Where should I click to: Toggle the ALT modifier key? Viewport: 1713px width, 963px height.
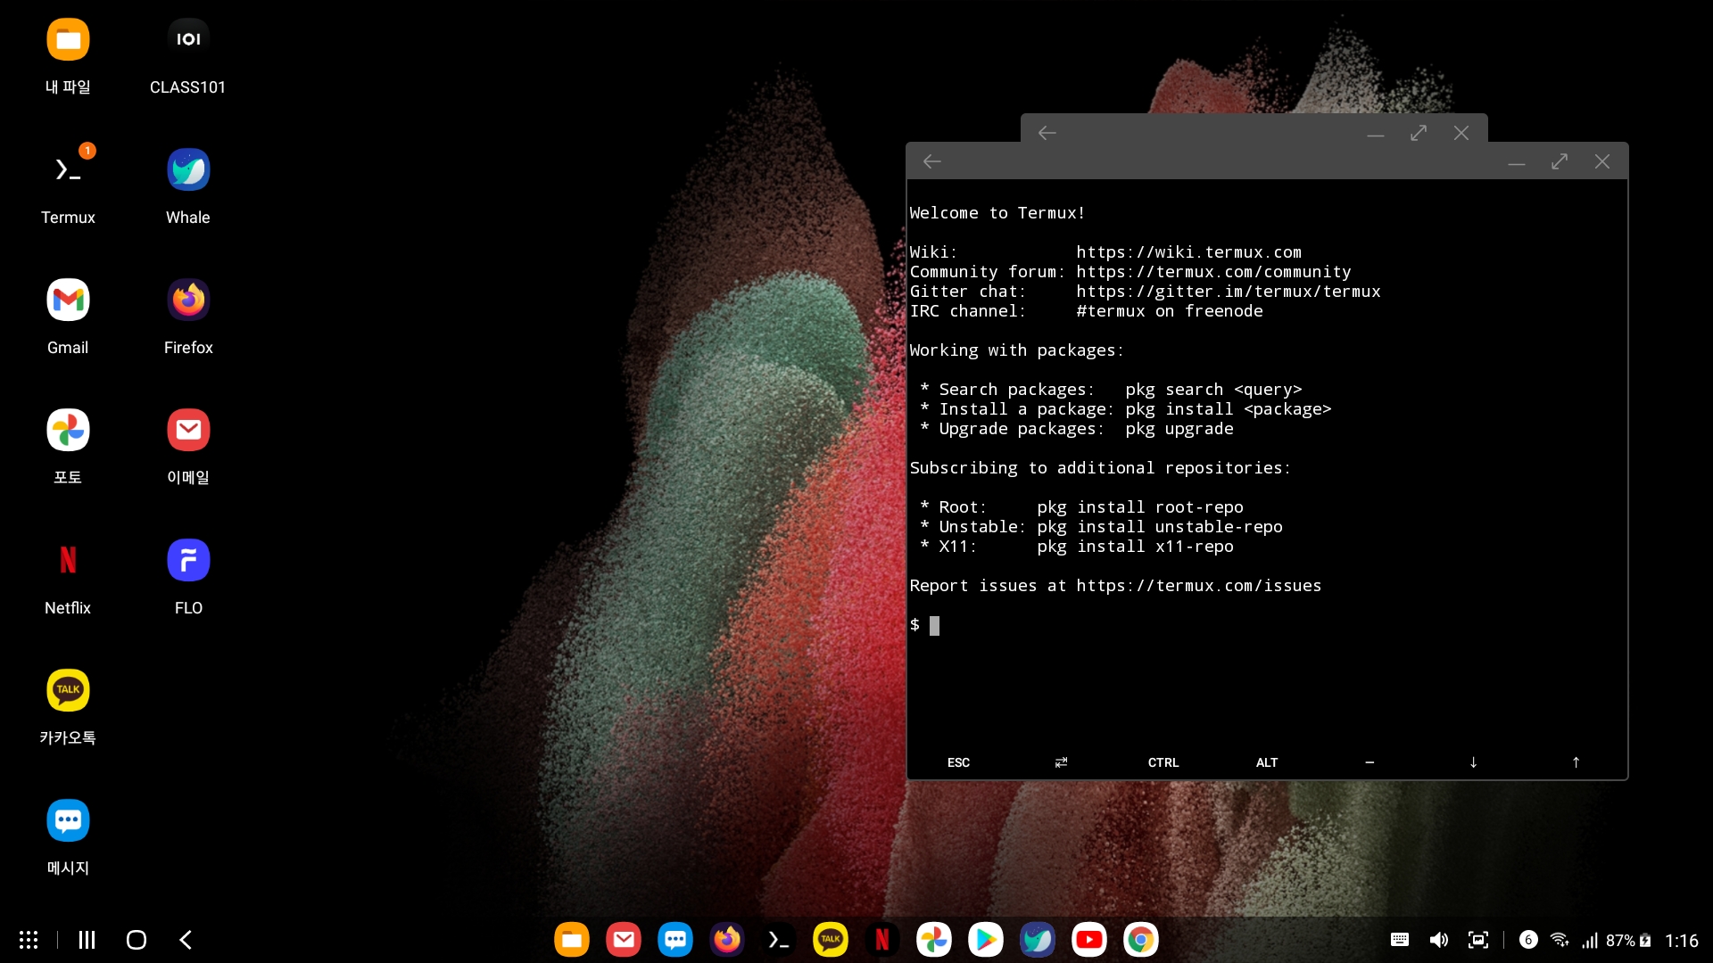coord(1266,762)
